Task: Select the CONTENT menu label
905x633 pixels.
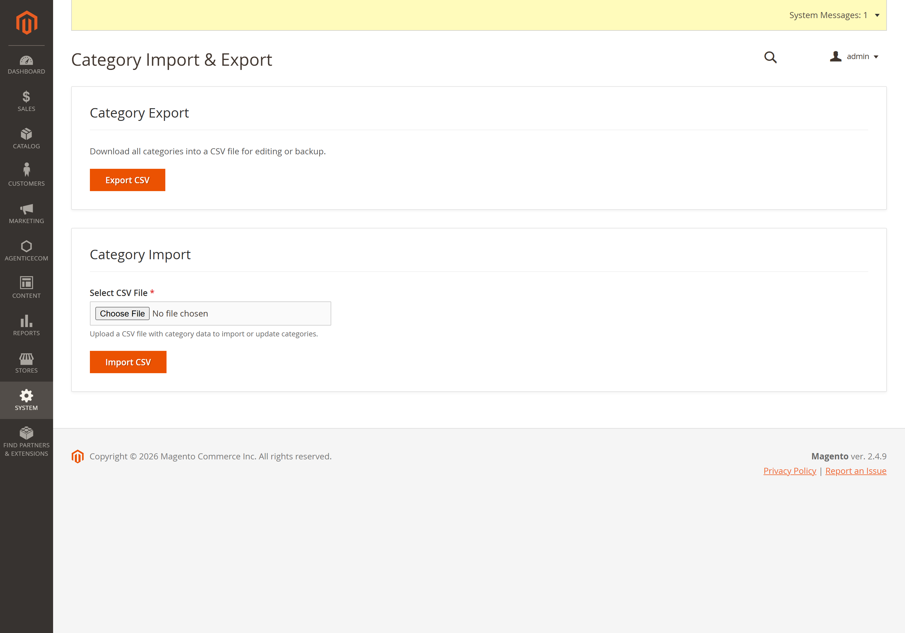Action: point(27,295)
